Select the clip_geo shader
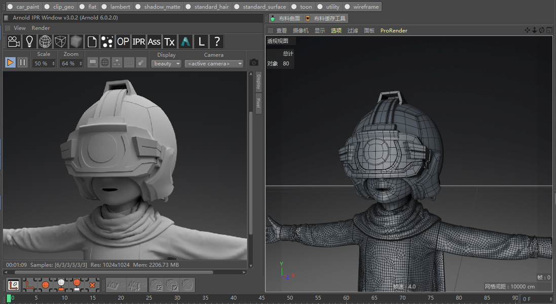 pyautogui.click(x=60, y=7)
